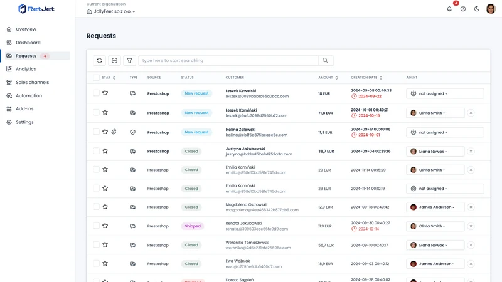Click the Shipped status badge
This screenshot has height=282, width=502.
tap(193, 226)
